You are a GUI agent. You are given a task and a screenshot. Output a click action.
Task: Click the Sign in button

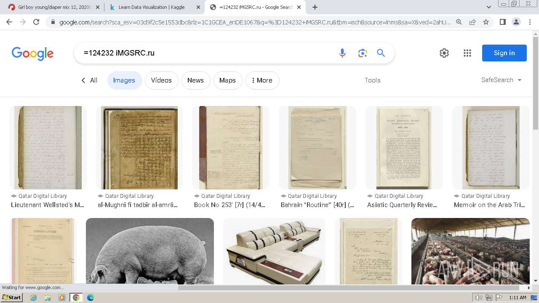coord(504,53)
